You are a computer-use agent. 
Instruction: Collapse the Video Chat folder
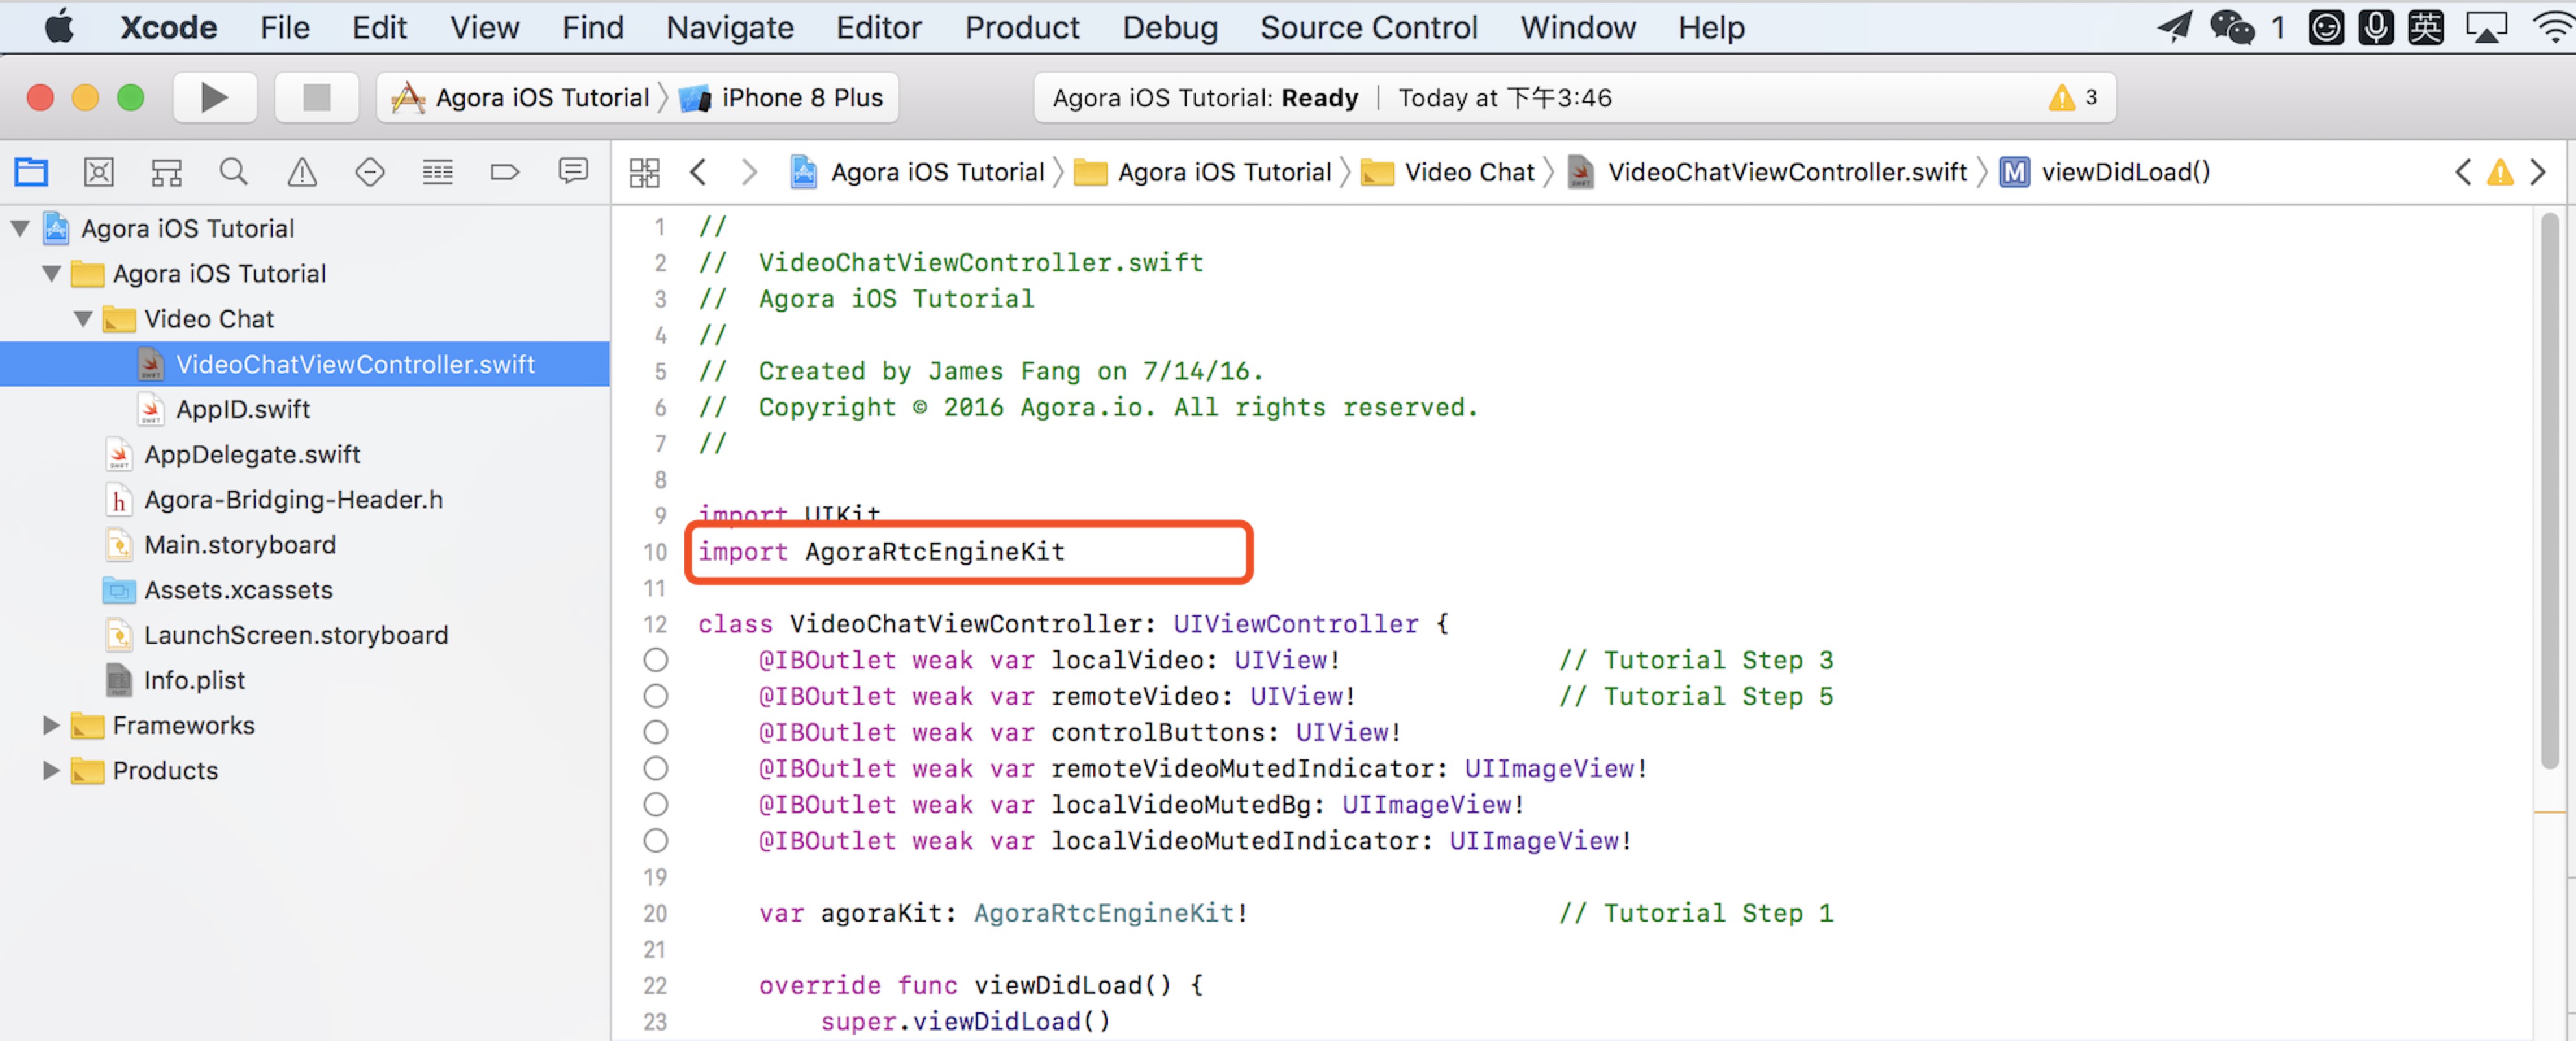coord(83,319)
